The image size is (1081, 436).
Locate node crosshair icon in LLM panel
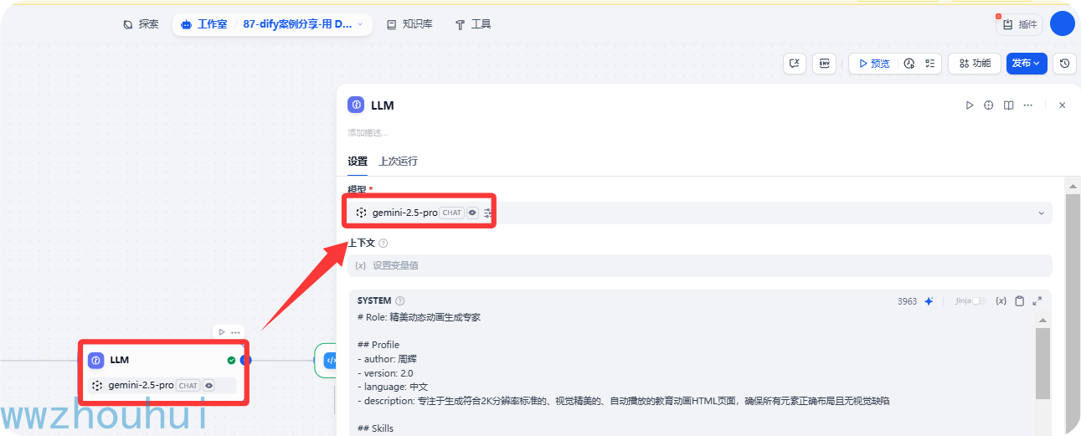tap(989, 105)
